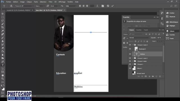The height and width of the screenshot is (101, 180).
Task: Collapse the Groupe 1 copie 3 group
Action: pos(133,45)
